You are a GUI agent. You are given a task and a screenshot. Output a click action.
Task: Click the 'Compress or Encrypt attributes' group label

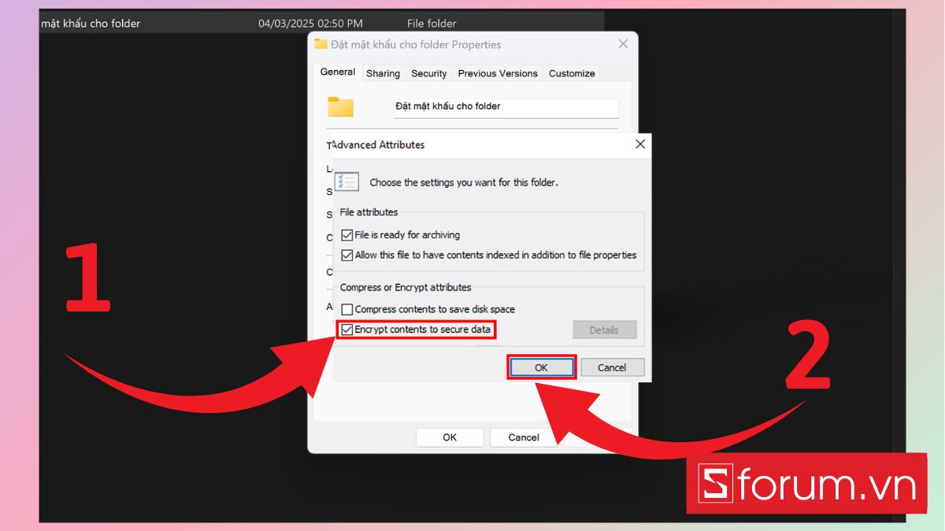pos(406,288)
